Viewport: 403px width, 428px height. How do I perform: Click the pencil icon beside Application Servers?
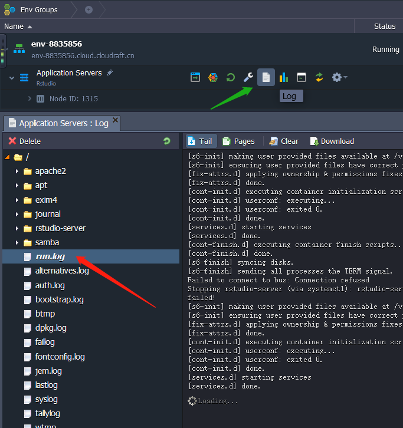pos(109,73)
